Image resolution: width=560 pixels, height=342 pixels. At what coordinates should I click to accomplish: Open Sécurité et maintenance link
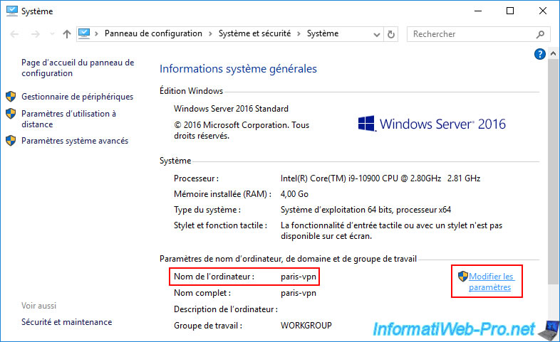tap(66, 322)
